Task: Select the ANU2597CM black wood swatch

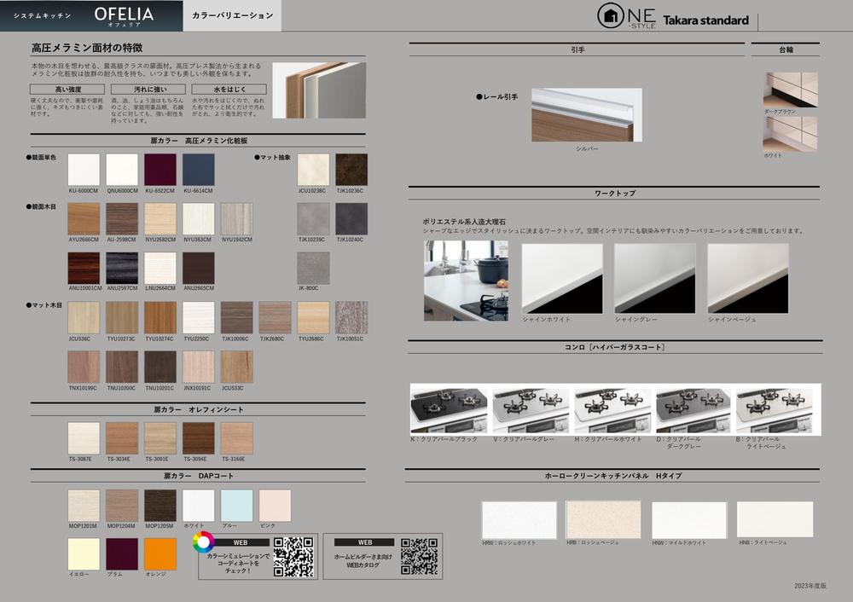Action: point(122,268)
